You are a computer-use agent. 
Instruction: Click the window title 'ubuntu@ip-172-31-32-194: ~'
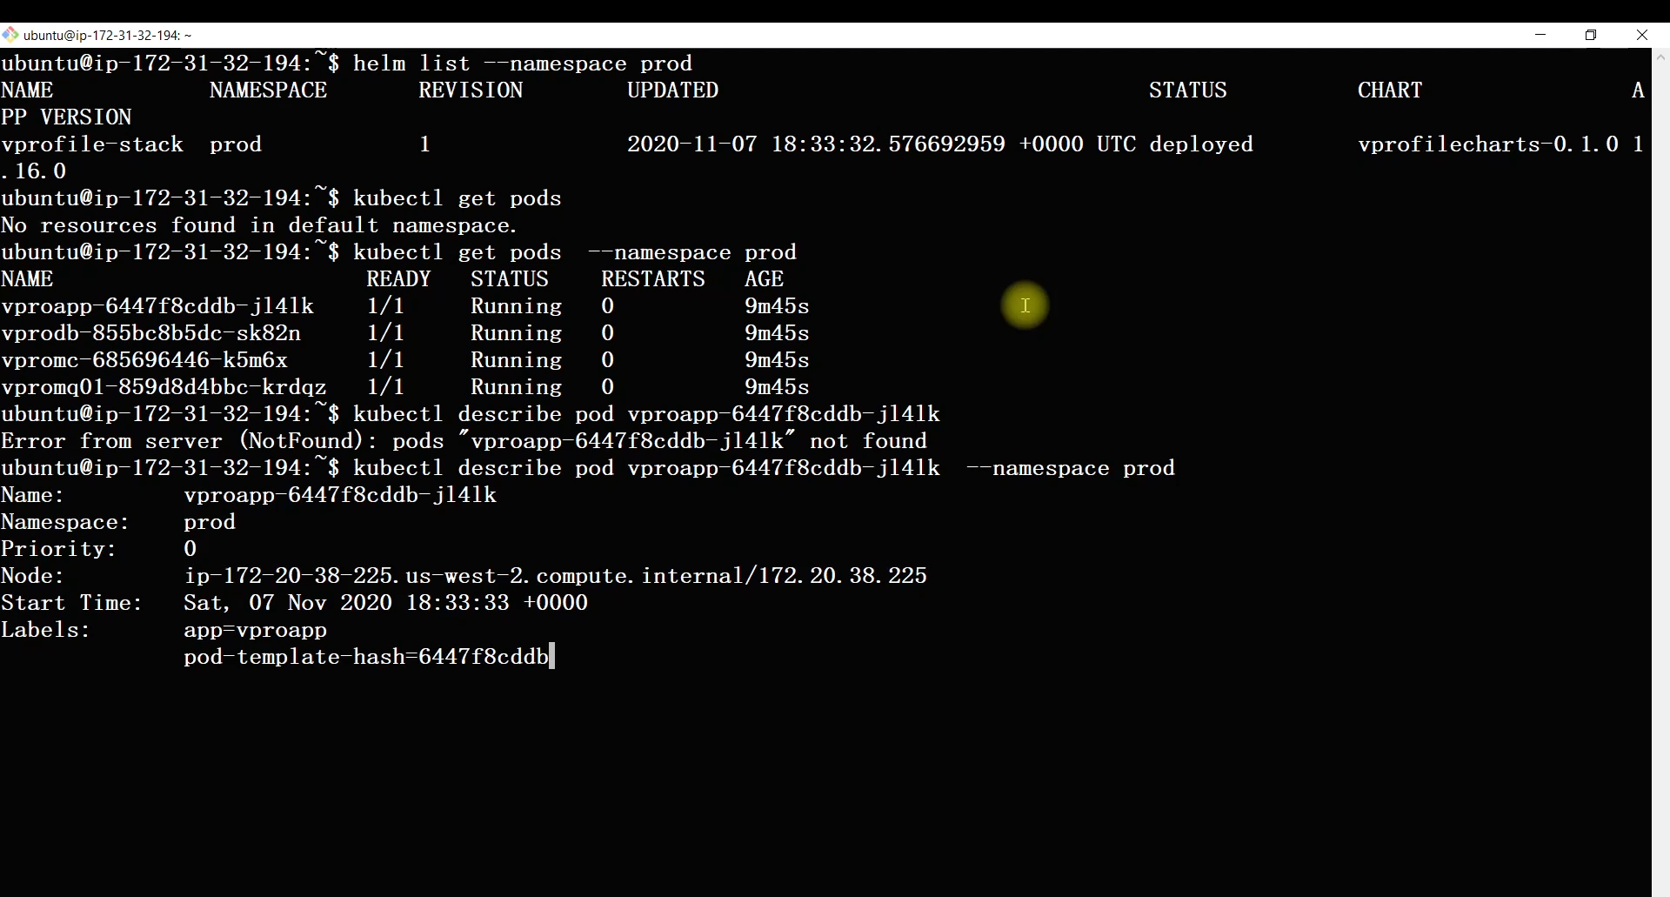pos(108,36)
